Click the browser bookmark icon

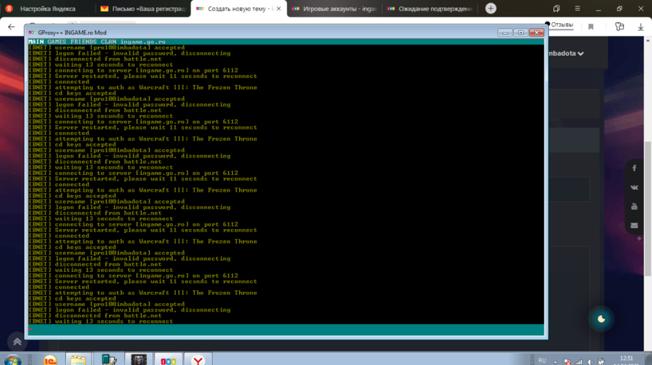(x=591, y=27)
